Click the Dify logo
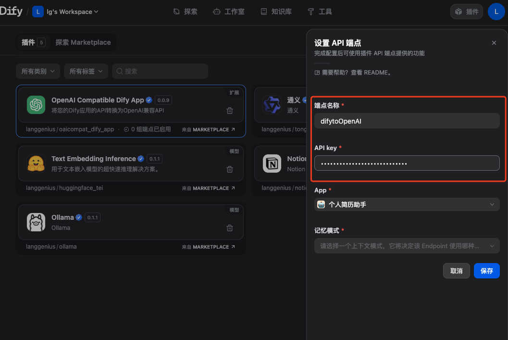The width and height of the screenshot is (508, 340). [x=11, y=12]
